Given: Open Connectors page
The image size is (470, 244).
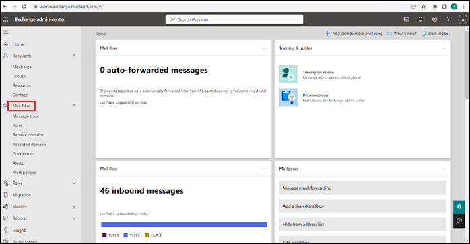Looking at the screenshot, I should 23,153.
